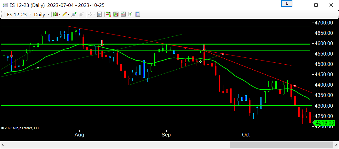Select the red arrow marker left of August

click(x=11, y=54)
